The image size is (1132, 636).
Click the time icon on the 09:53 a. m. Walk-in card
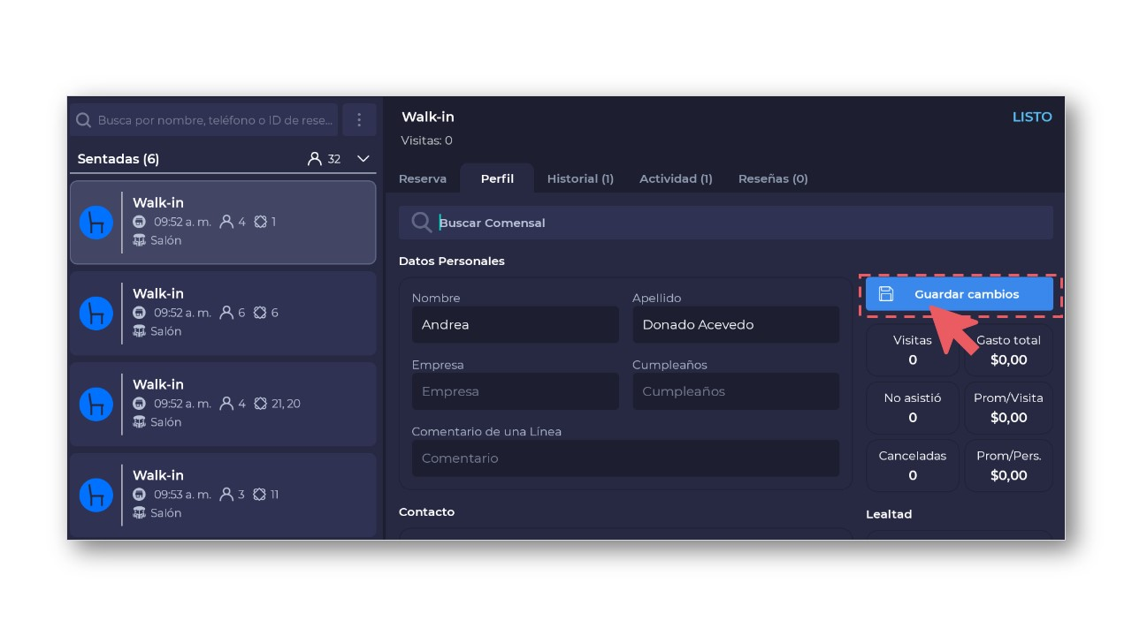point(139,495)
